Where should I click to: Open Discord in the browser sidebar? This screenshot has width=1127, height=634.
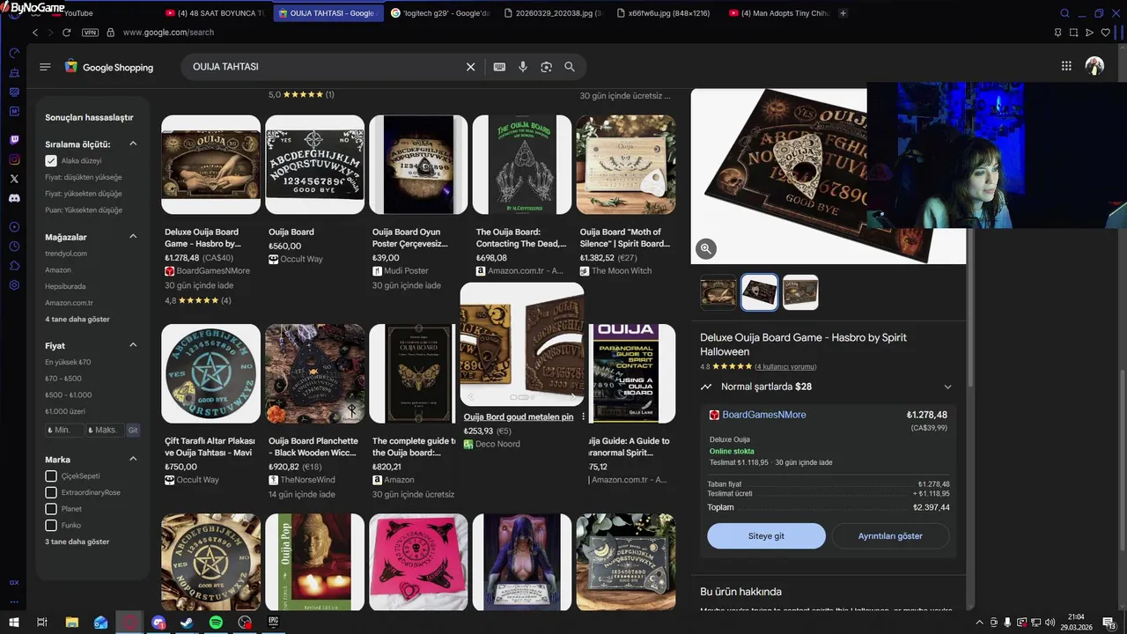[x=14, y=198]
